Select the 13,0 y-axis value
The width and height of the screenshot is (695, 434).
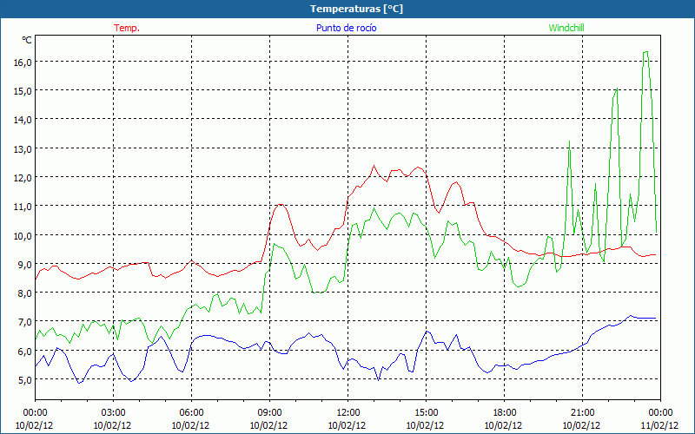point(23,149)
